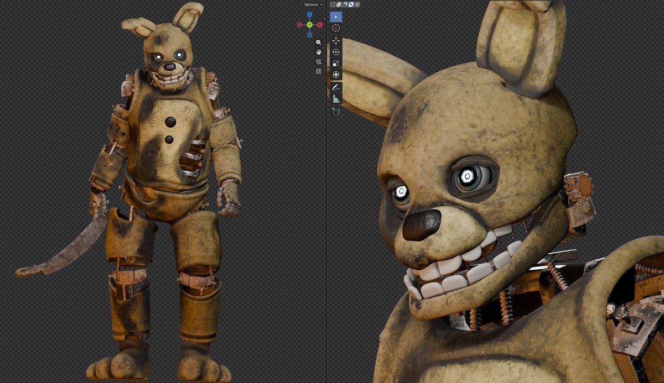Screen dimensions: 664x383
Task: Toggle the camera view icon
Action: (319, 61)
